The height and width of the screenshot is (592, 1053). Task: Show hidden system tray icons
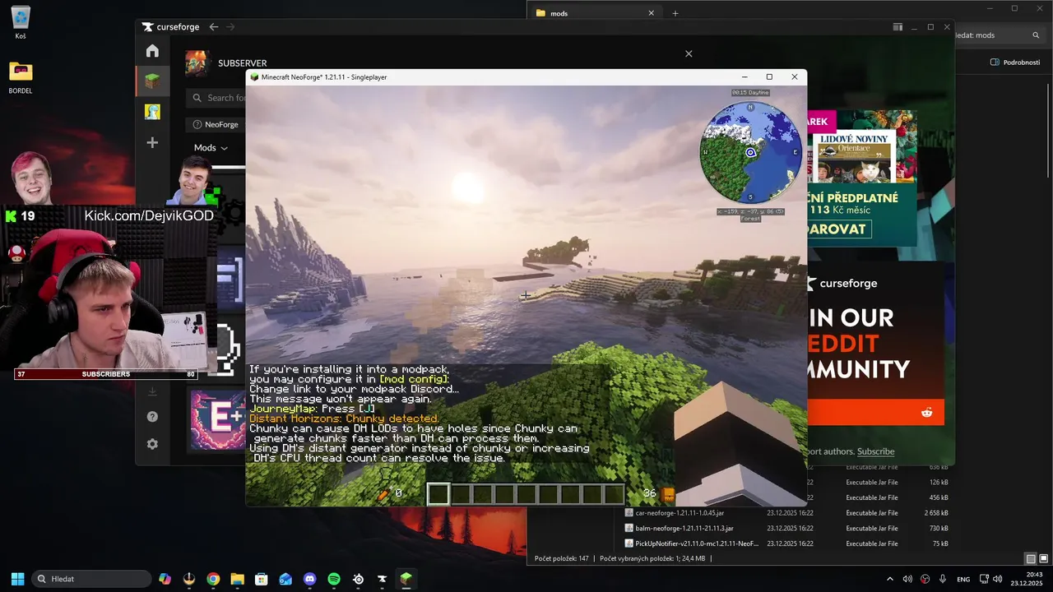tap(889, 579)
